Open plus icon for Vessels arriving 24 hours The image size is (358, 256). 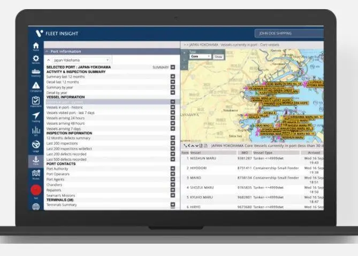coord(173,118)
